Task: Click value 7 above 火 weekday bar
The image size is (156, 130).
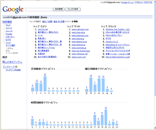Action: click(95, 83)
